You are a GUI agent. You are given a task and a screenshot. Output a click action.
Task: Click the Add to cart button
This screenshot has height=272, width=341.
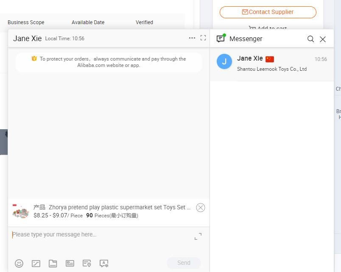click(268, 28)
